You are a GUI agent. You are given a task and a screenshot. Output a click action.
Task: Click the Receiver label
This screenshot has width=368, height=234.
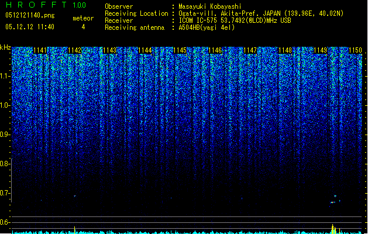click(x=119, y=20)
